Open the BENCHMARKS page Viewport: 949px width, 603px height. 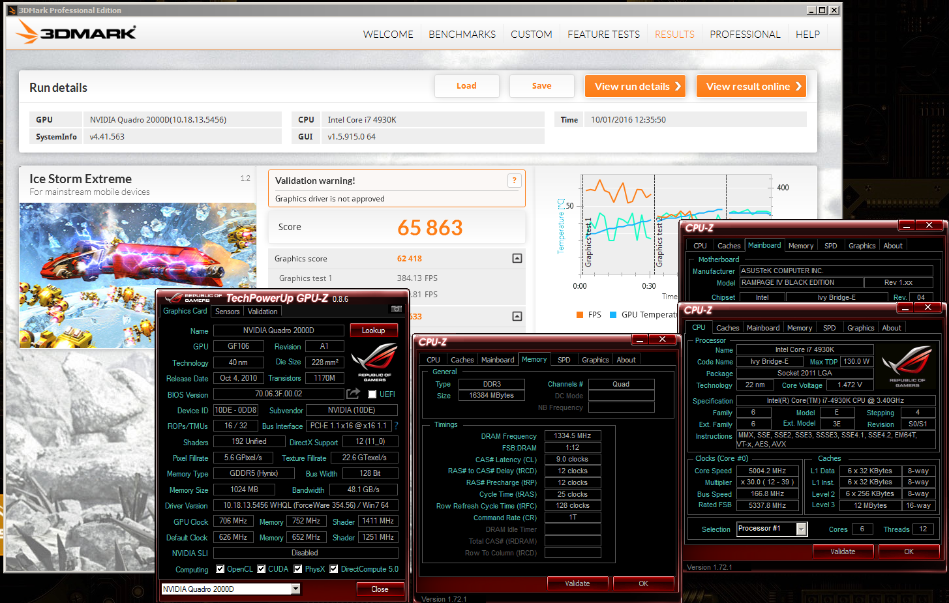(x=462, y=34)
